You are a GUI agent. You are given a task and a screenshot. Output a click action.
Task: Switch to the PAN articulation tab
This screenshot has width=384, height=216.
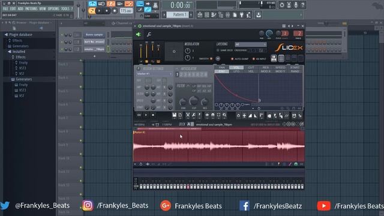point(221,67)
